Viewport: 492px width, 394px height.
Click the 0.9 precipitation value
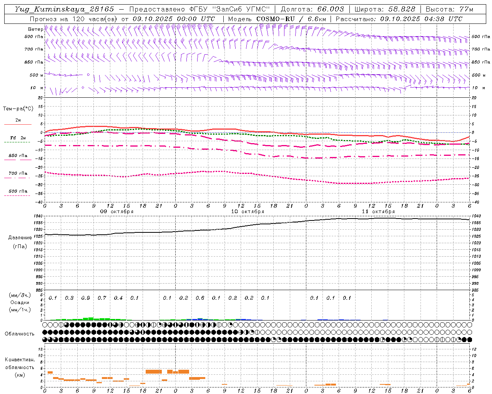point(86,298)
